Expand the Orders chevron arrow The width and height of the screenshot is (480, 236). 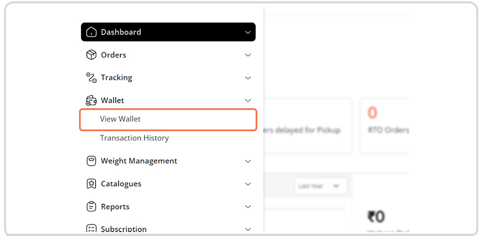click(248, 55)
